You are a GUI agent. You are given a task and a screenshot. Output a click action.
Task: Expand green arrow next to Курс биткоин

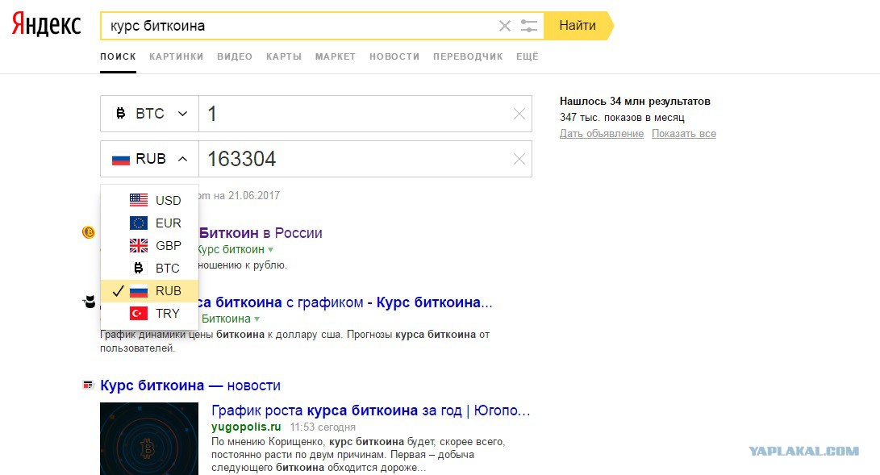(x=270, y=249)
